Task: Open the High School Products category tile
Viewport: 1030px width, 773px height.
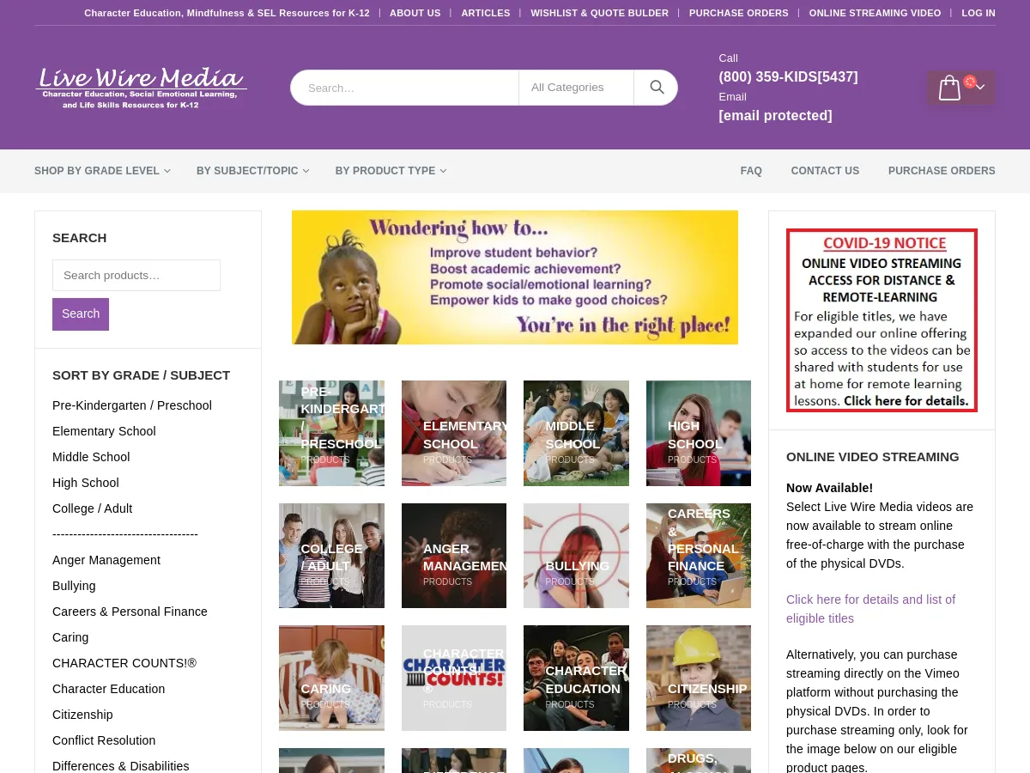Action: [698, 433]
